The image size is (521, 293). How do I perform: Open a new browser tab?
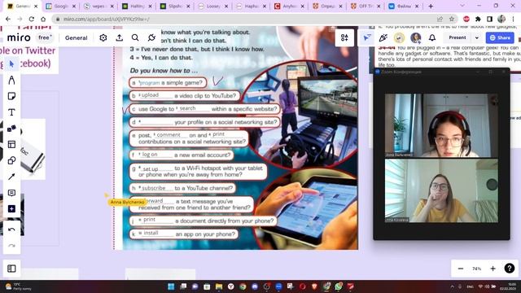[x=431, y=6]
